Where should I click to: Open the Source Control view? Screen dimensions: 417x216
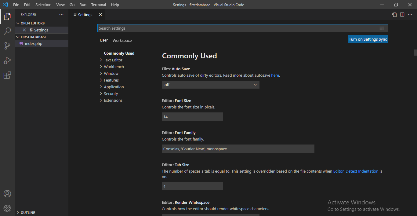(x=7, y=46)
